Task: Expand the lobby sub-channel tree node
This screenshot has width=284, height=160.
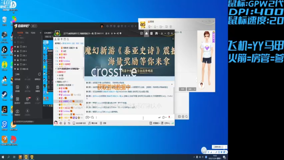Action: click(56, 82)
